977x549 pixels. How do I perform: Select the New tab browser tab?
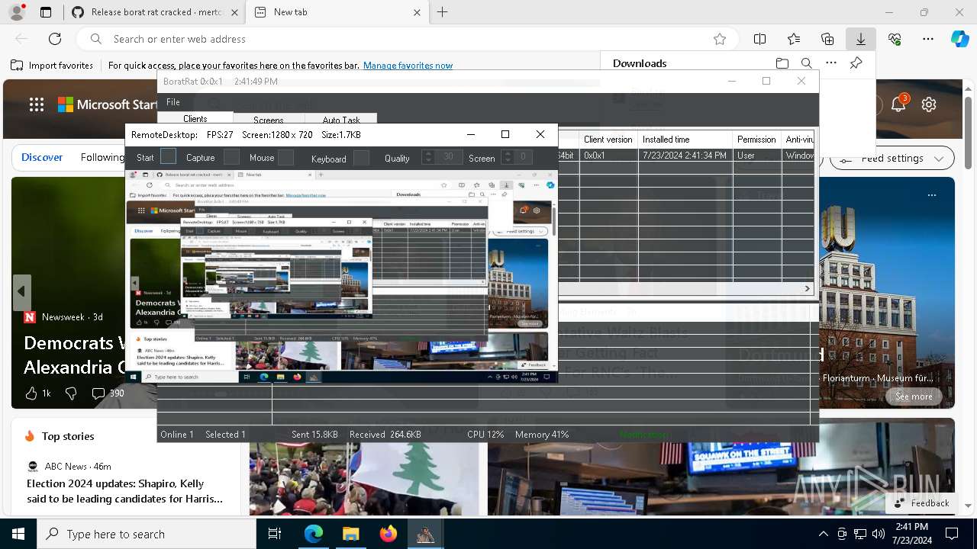point(337,12)
